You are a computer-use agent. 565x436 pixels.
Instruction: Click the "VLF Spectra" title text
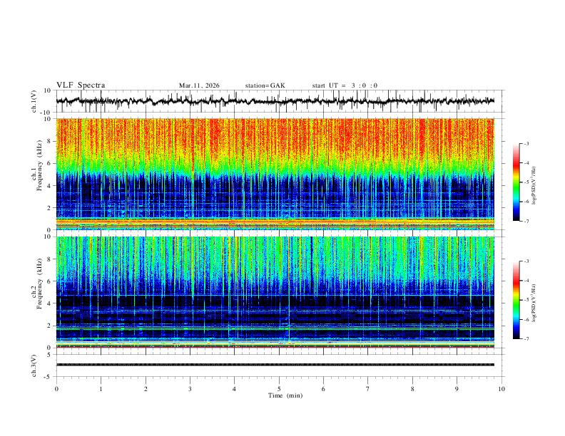pos(81,85)
